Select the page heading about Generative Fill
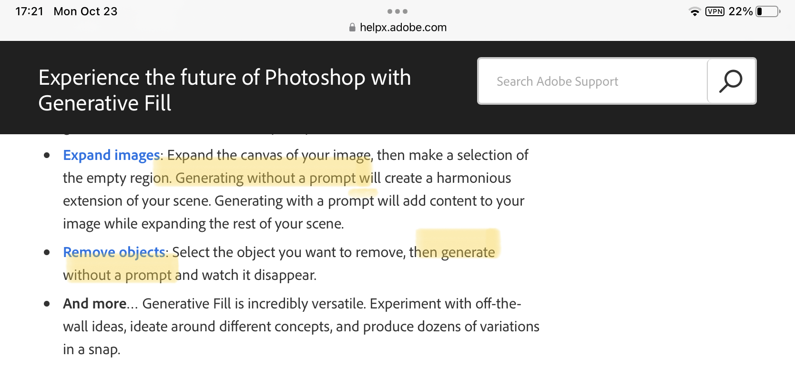The image size is (795, 387). point(224,89)
